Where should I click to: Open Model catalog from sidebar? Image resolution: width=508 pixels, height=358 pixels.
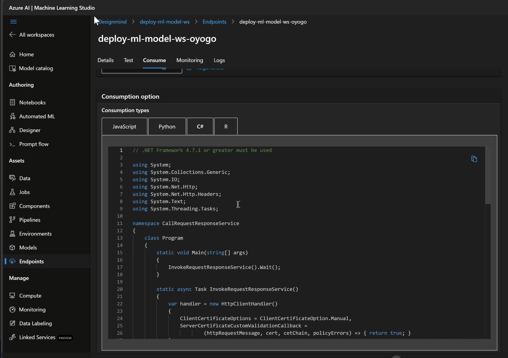(36, 68)
